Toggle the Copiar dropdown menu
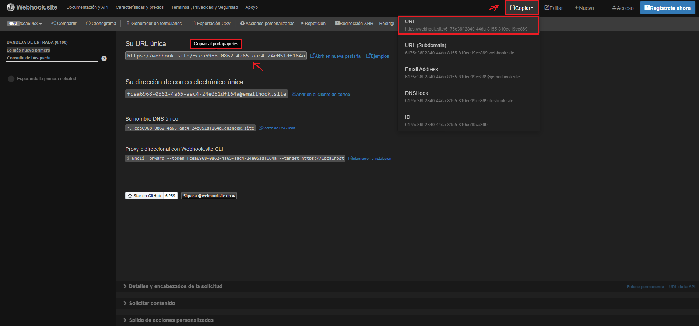 pos(521,8)
